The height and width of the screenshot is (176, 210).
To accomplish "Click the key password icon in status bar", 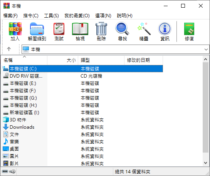I will click(13, 171).
